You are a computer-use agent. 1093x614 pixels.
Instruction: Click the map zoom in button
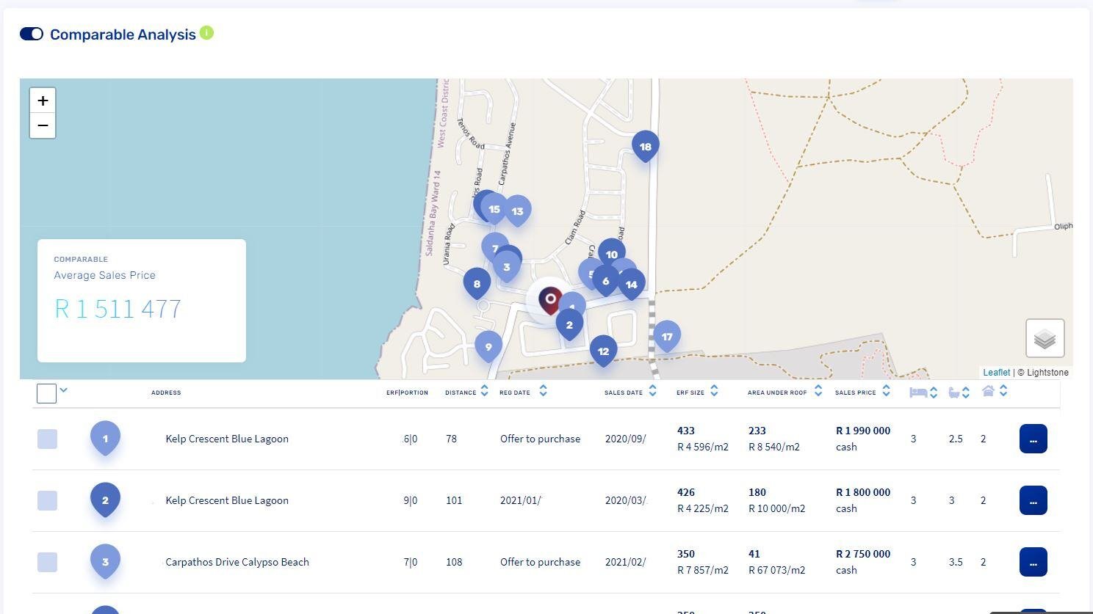[x=43, y=100]
